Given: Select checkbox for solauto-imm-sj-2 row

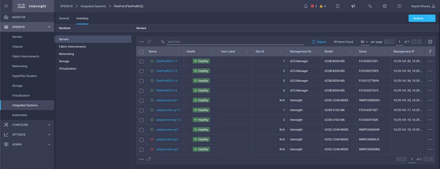Looking at the screenshot, I should [141, 130].
